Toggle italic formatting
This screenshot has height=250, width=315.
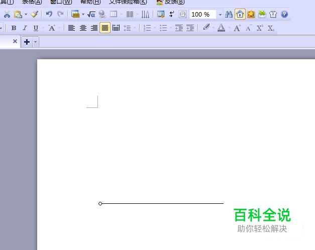25,28
